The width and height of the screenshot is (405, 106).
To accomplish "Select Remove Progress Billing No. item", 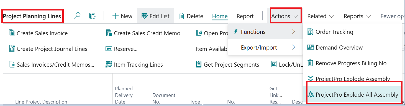I will click(352, 63).
